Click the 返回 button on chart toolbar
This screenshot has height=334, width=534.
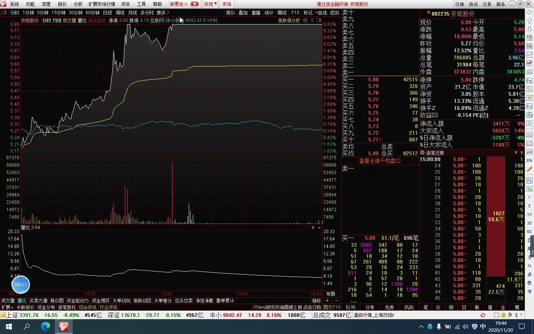click(x=334, y=13)
